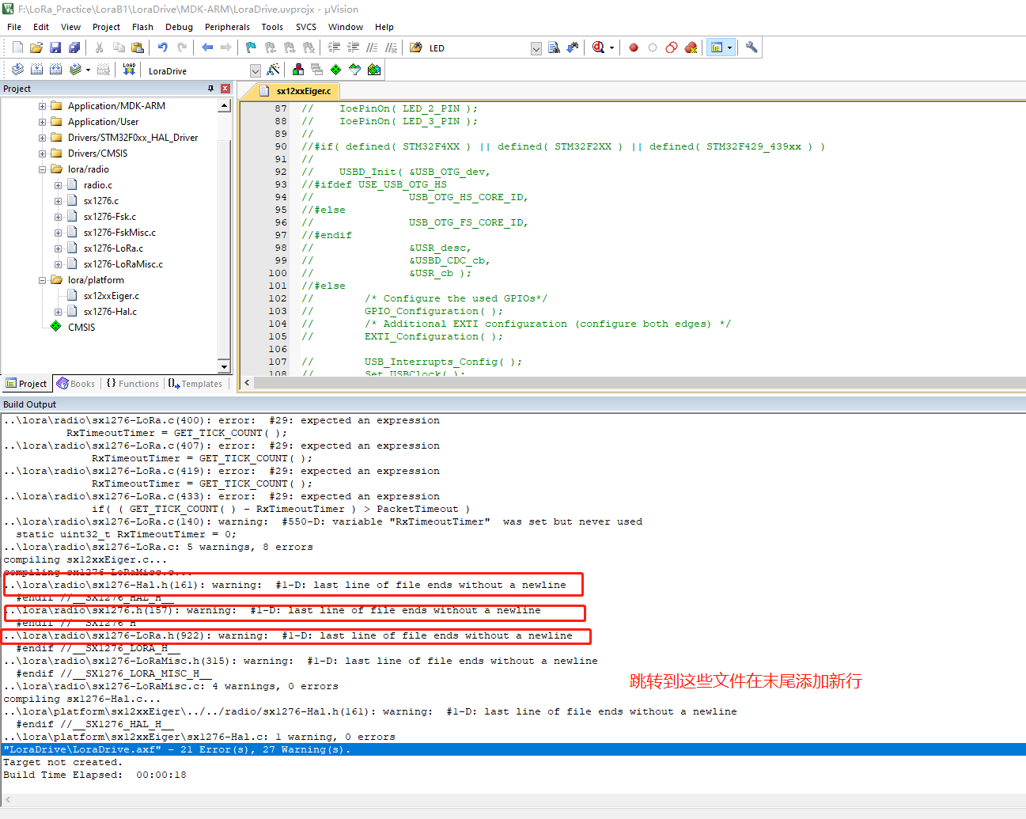Expand the Drivers/STM32F0xx_HAL_Driver folder

point(42,138)
